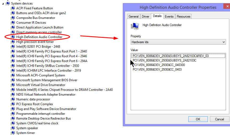230x135 pixels.
Task: Select Programmable interrupt controller text label
Action: point(41,114)
